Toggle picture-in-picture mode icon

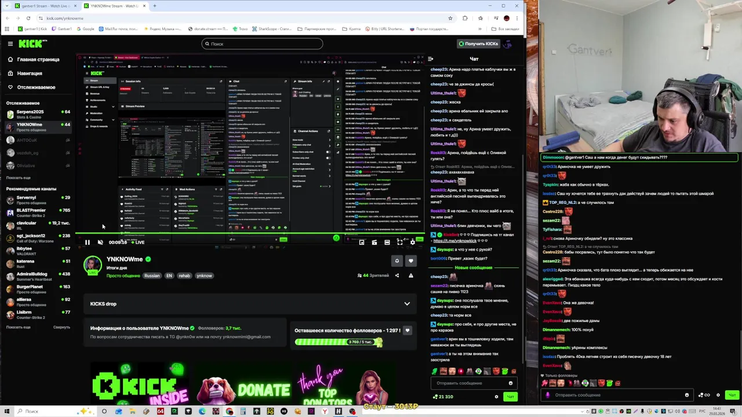361,242
